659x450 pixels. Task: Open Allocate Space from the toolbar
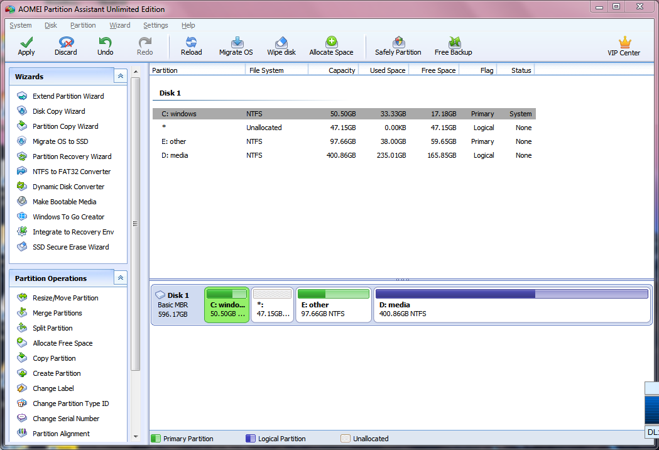331,46
